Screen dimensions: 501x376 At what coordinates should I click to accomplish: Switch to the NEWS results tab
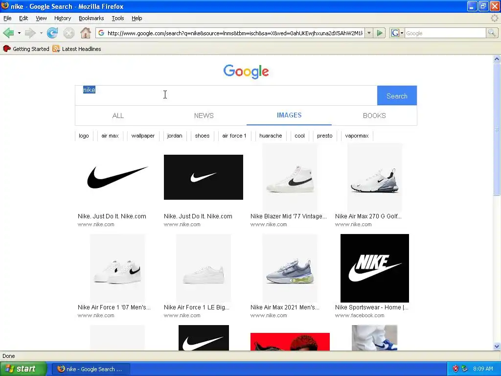pos(204,116)
